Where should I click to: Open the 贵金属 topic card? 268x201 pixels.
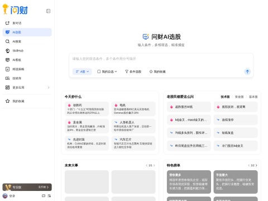point(87,126)
